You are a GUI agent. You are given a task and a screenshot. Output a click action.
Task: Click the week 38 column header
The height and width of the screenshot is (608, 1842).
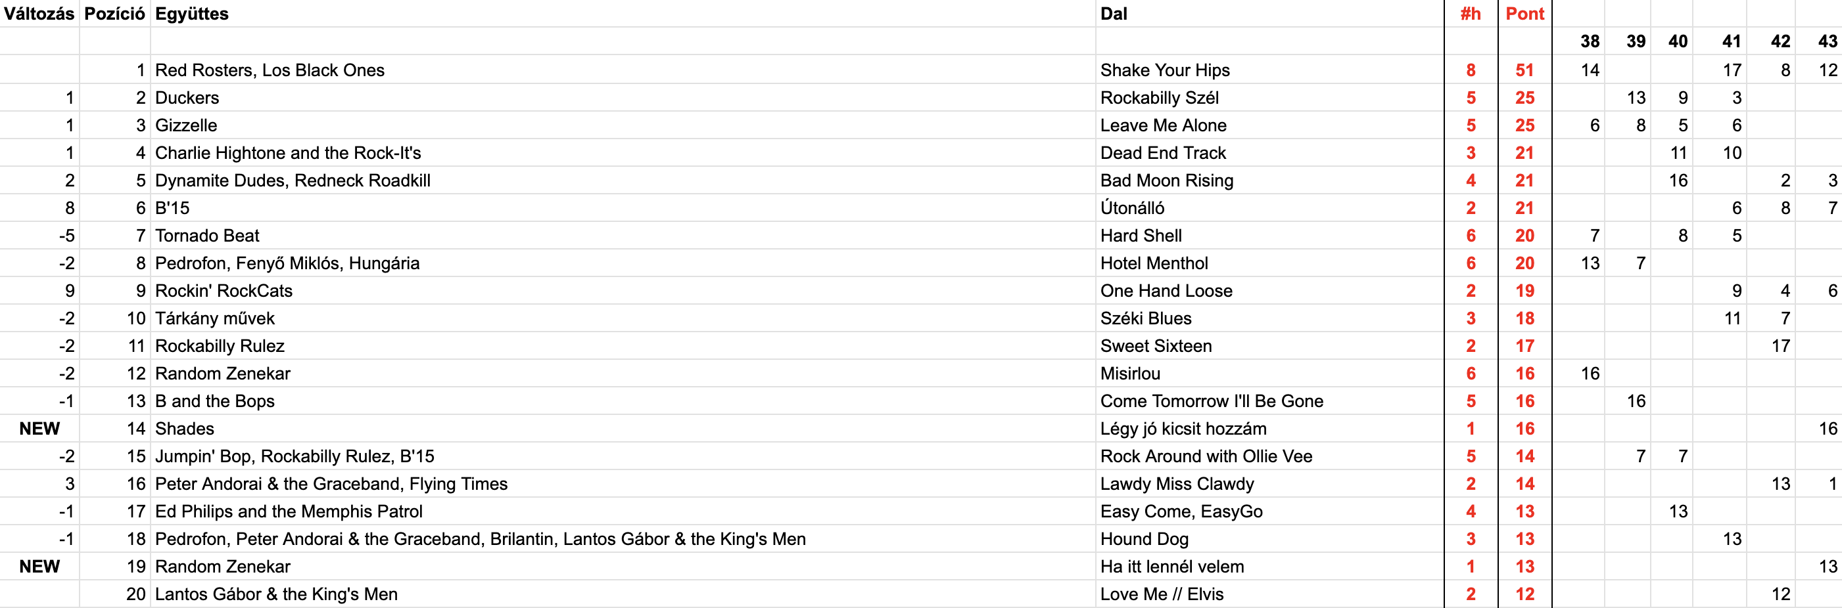tap(1589, 41)
